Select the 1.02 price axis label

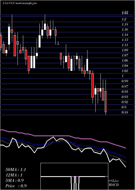coord(125,71)
